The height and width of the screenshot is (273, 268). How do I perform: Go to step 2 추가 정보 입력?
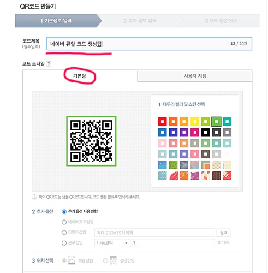140,21
